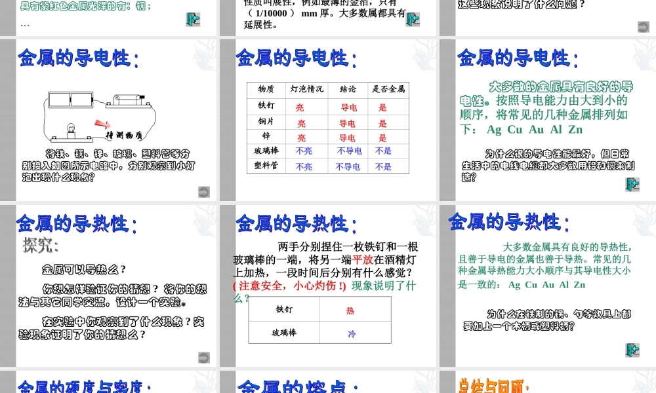Click the 冷 cell for glass rod
Screen dimensions: 656x393
[351, 333]
